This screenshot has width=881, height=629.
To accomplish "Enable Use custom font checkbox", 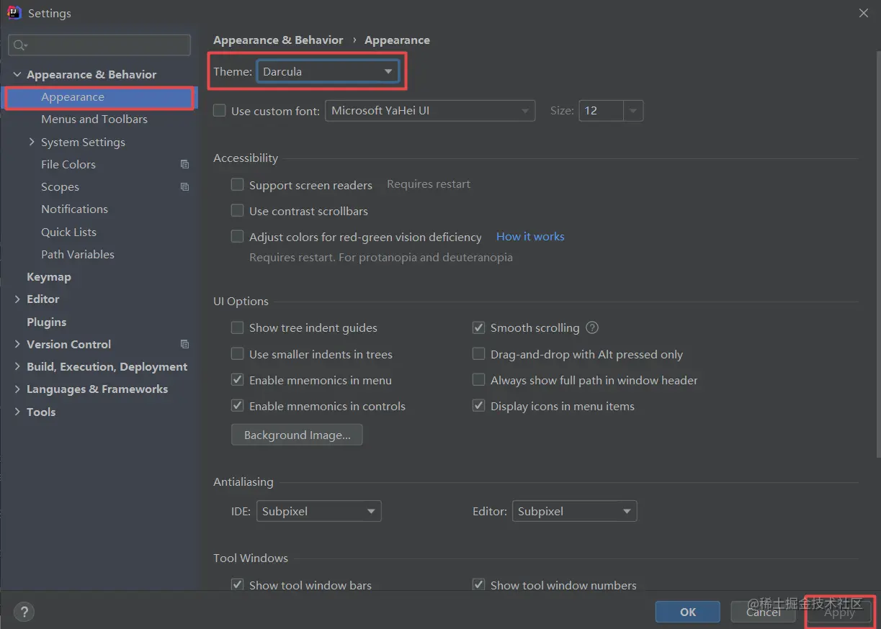I will [220, 111].
